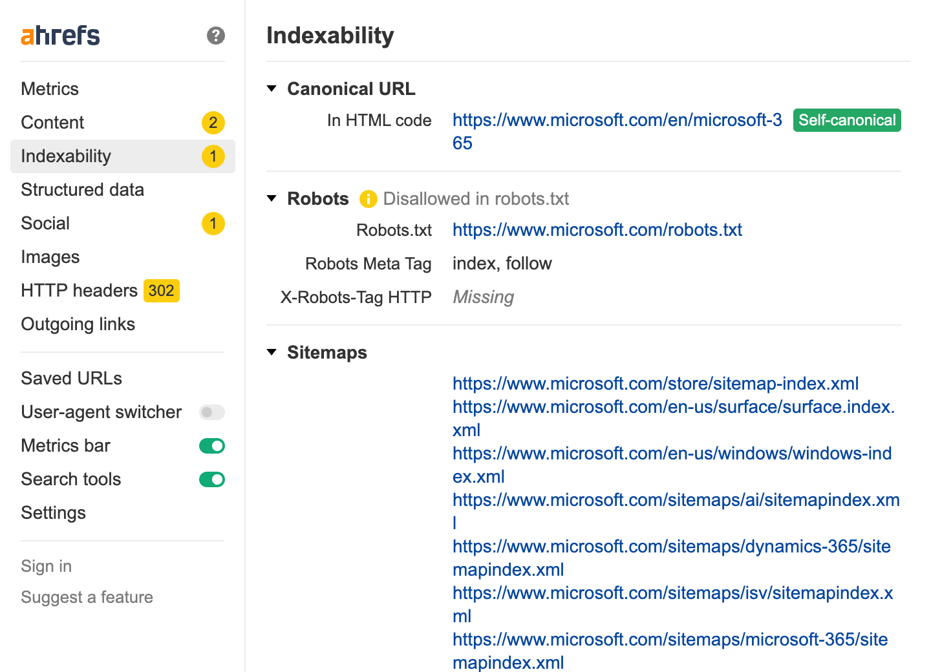Screen dimensions: 931x672
Task: Click the 'Robots Meta Tag' label
Action: click(369, 264)
